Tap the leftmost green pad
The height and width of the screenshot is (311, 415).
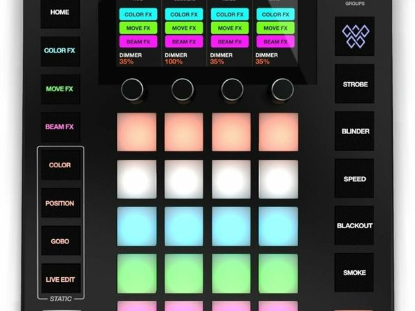pos(136,274)
